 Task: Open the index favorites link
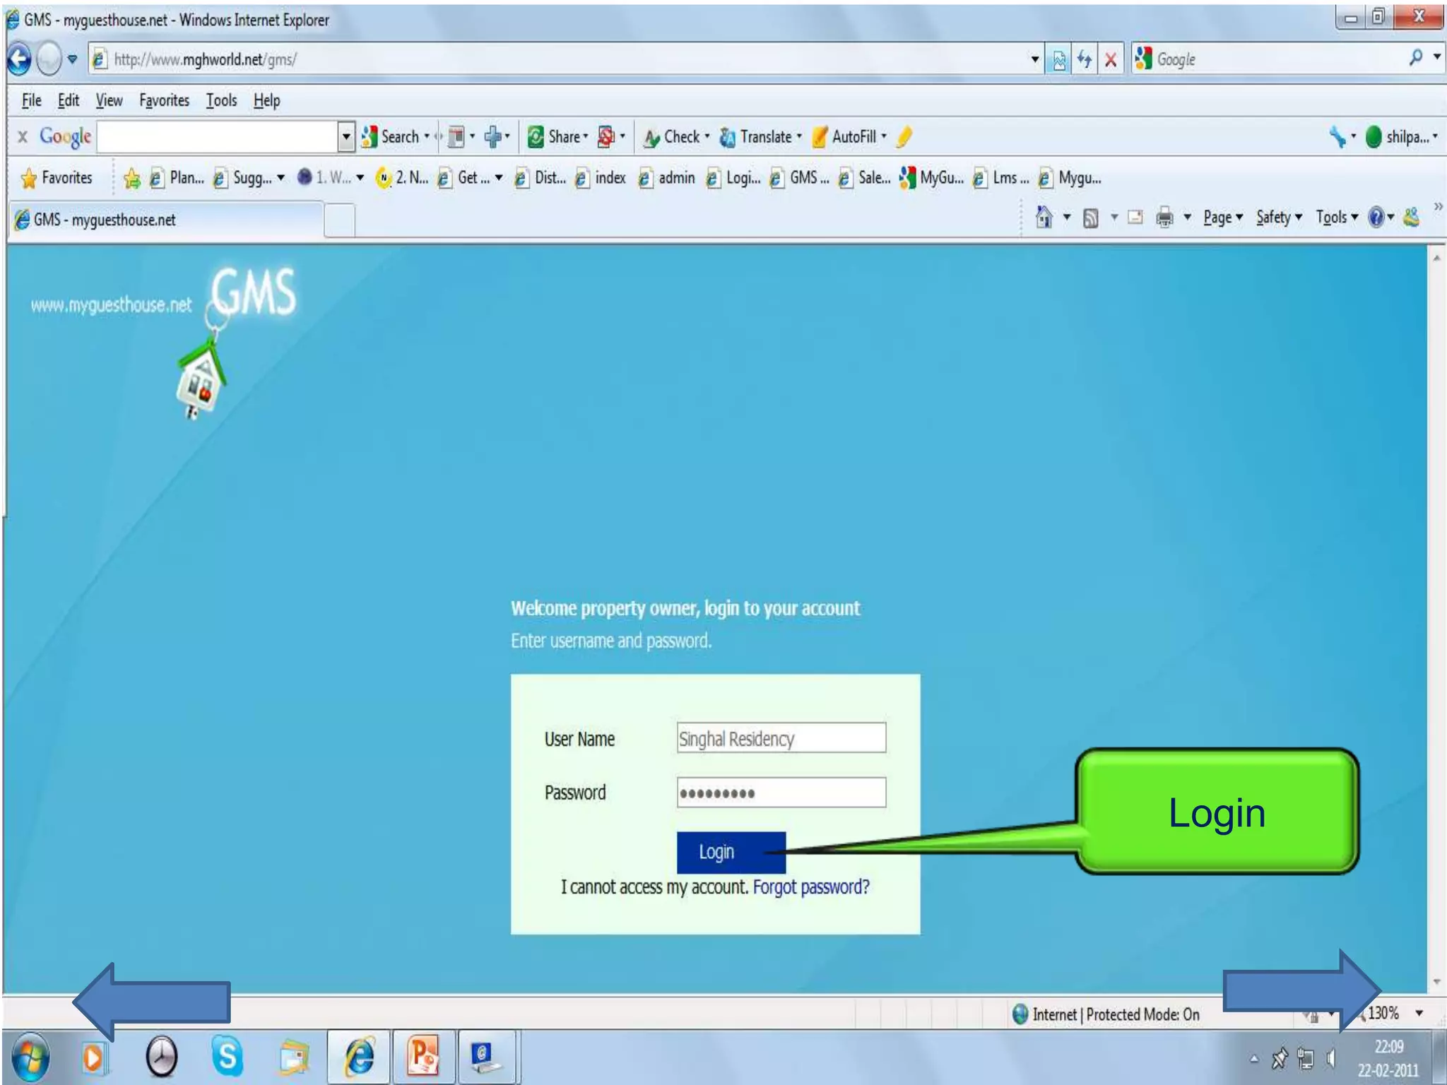click(x=601, y=178)
